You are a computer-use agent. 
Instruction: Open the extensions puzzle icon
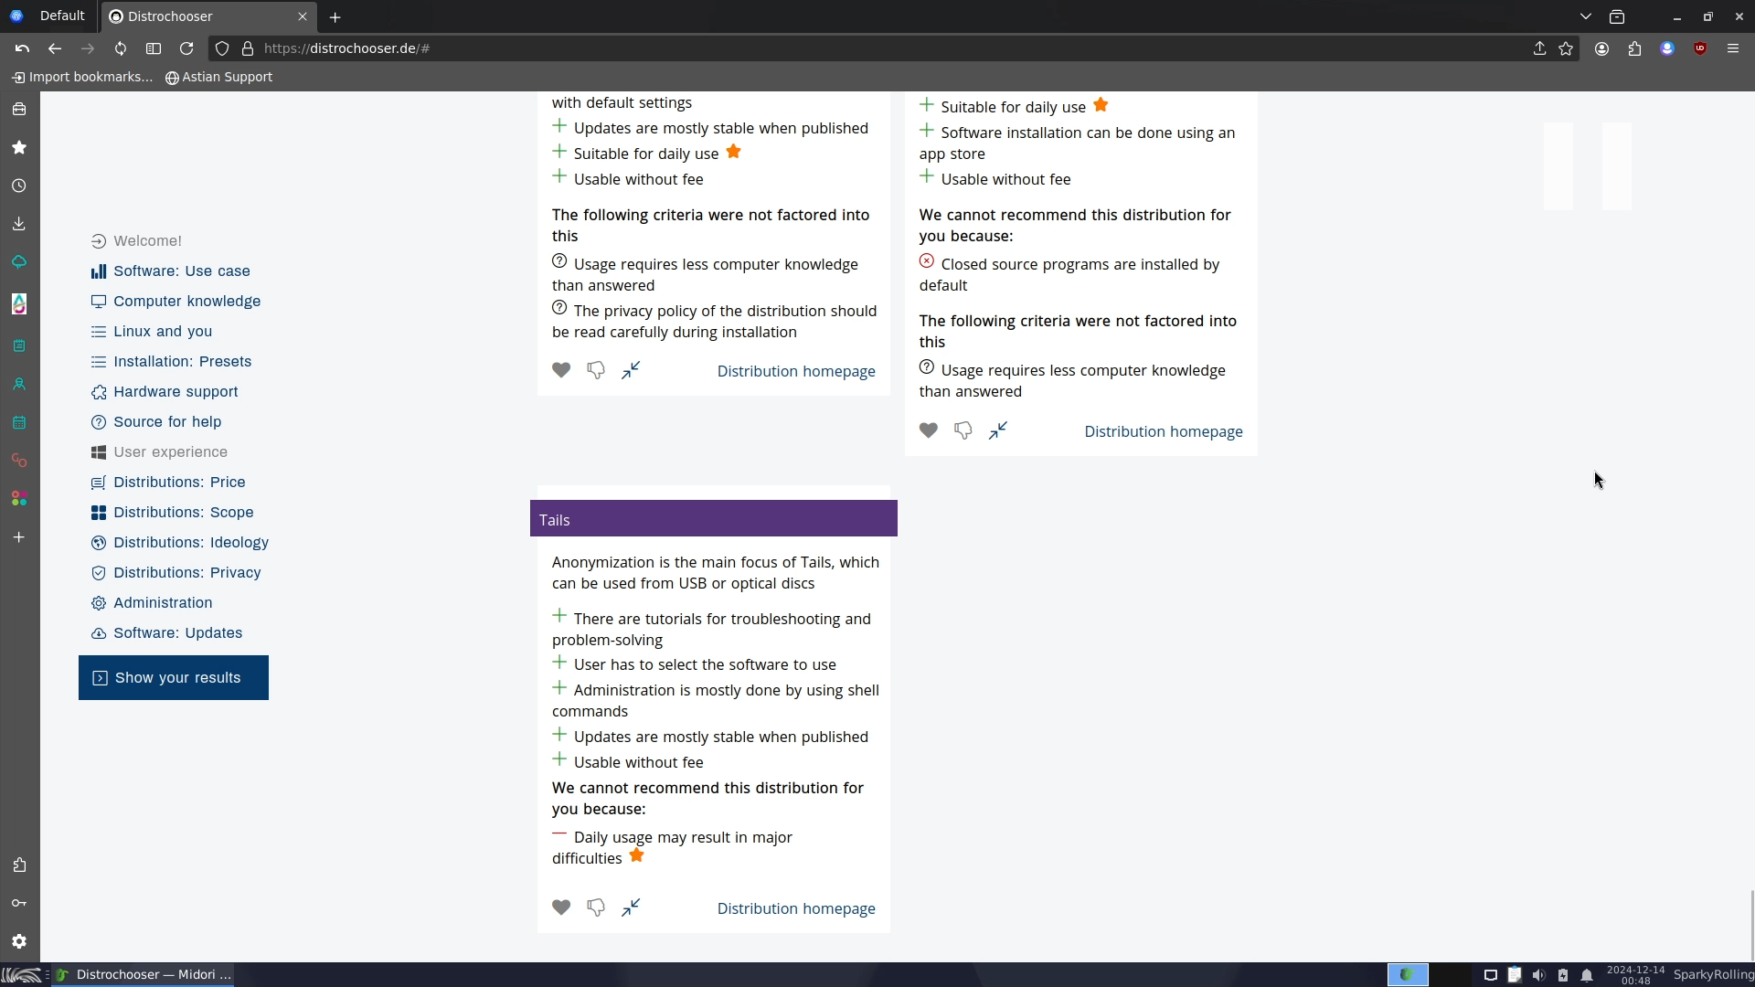1634,48
